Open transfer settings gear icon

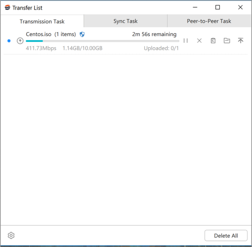tap(11, 236)
